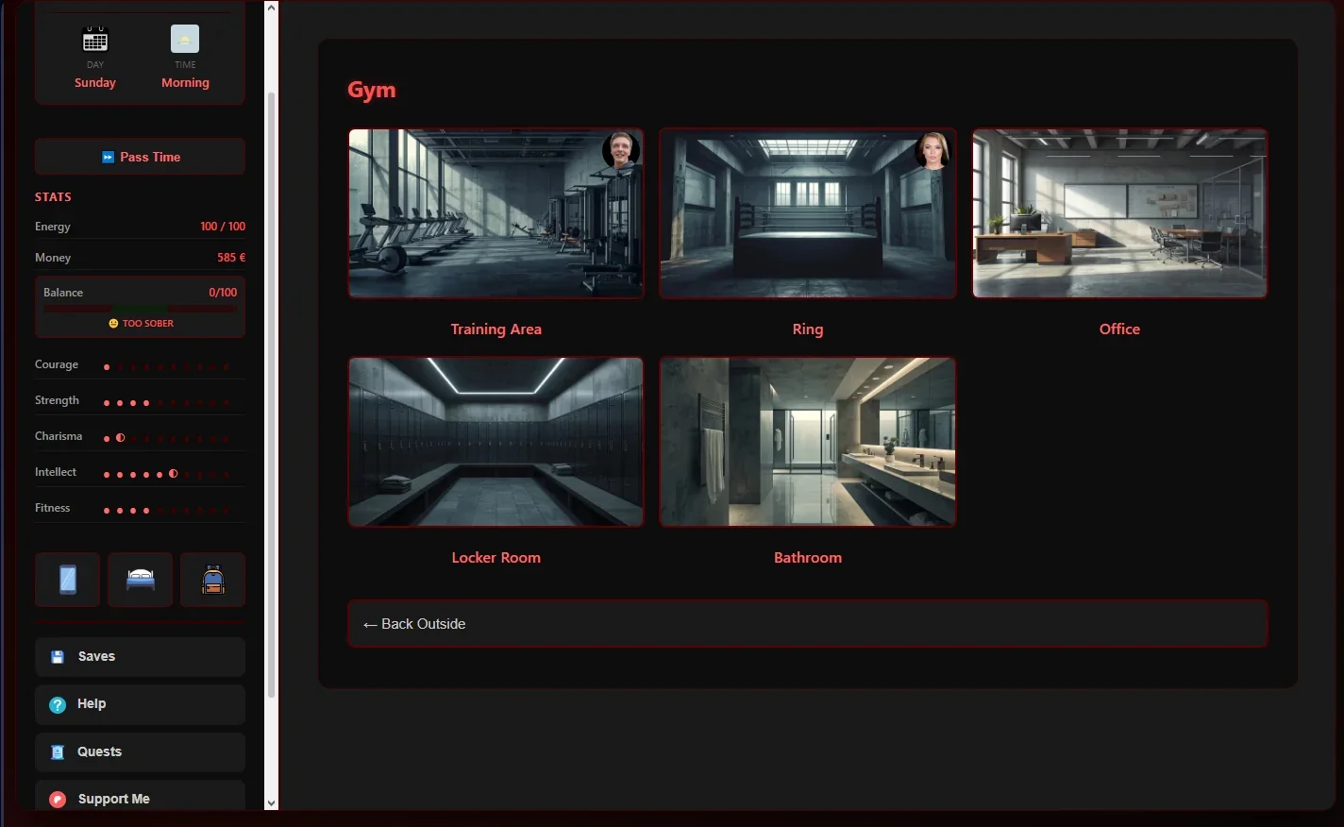The image size is (1344, 827).
Task: Click the Locker Room label
Action: pos(496,558)
